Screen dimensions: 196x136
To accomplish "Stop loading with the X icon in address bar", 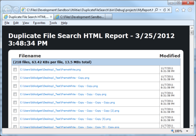I will [x=169, y=10].
